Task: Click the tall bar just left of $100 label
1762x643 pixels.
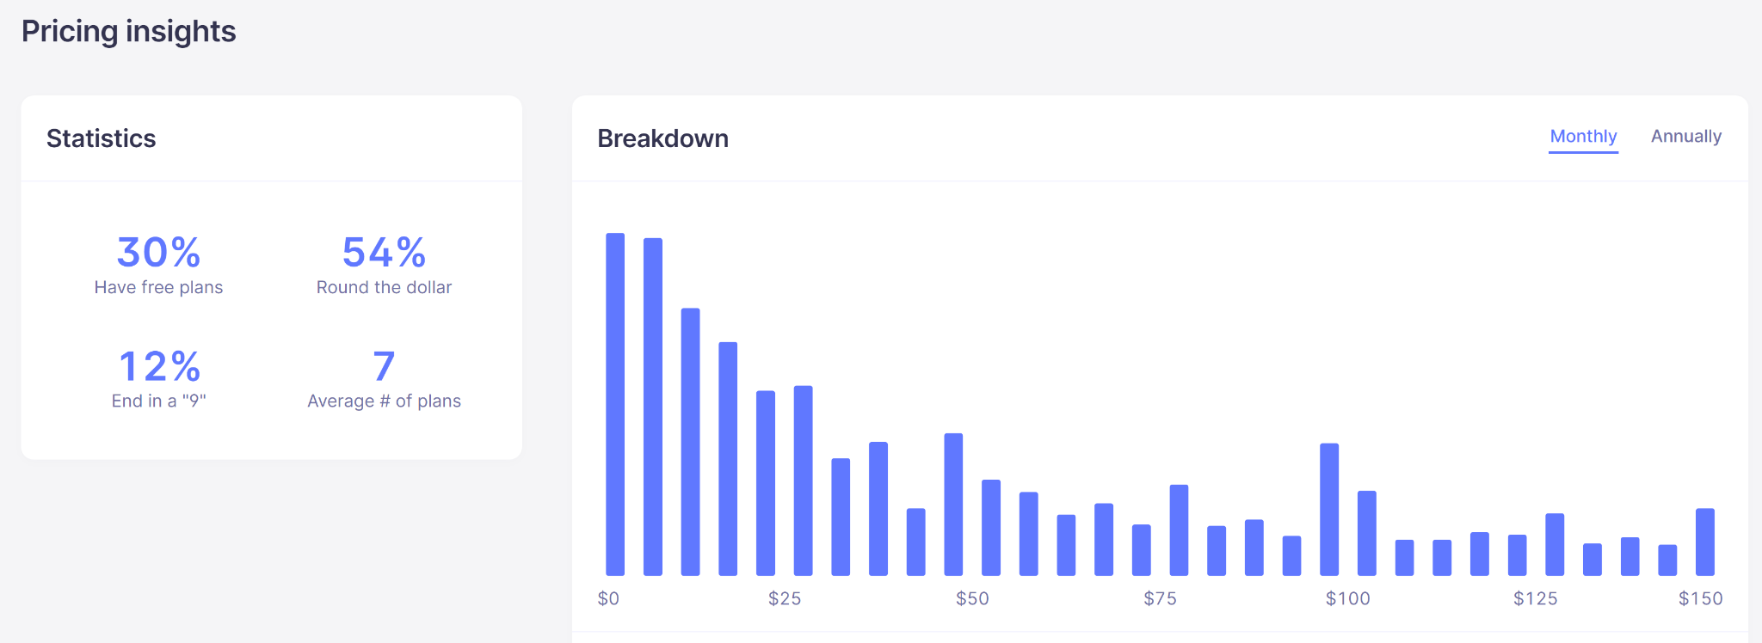Action: tap(1329, 509)
